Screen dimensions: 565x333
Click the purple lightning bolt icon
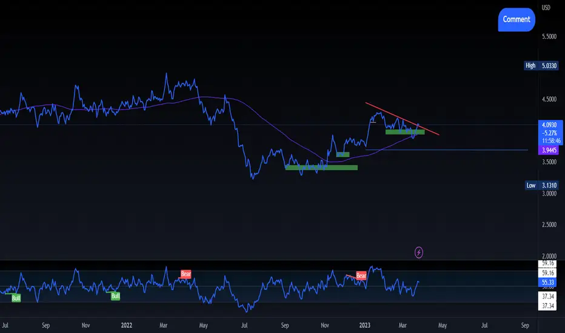pos(419,252)
